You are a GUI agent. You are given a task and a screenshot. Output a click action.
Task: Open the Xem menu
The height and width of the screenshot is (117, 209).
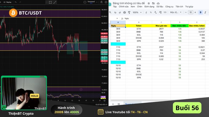click(x=133, y=6)
